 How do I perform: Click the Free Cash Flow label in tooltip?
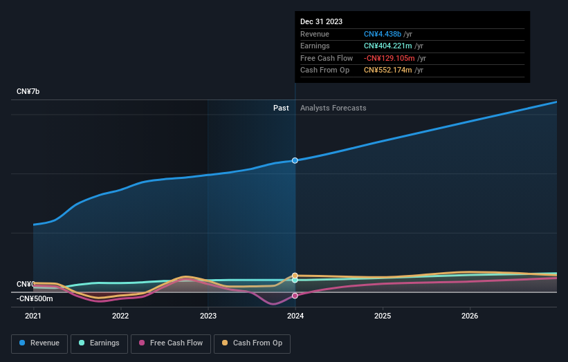tap(327, 58)
